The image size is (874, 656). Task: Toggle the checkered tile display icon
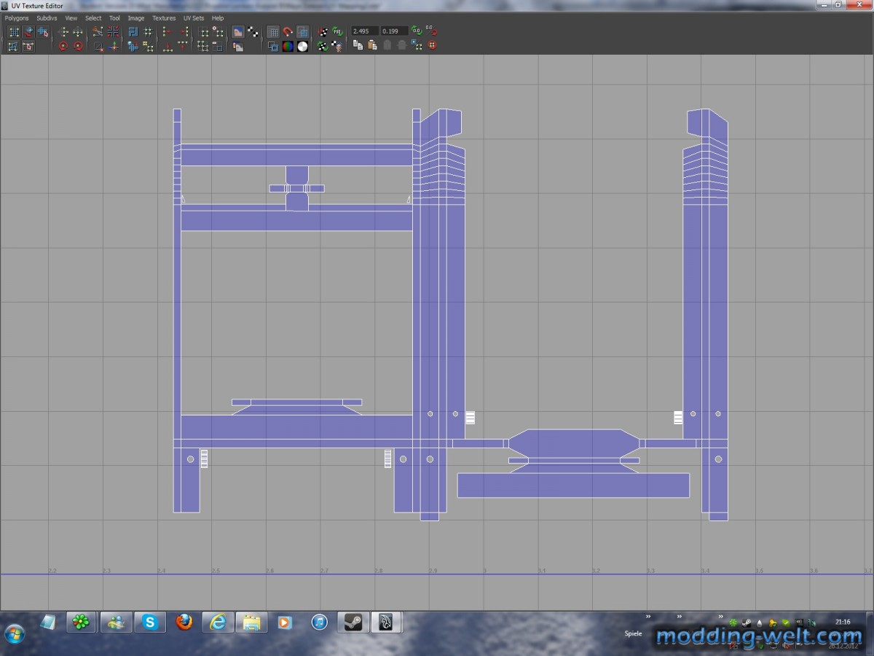coord(253,32)
